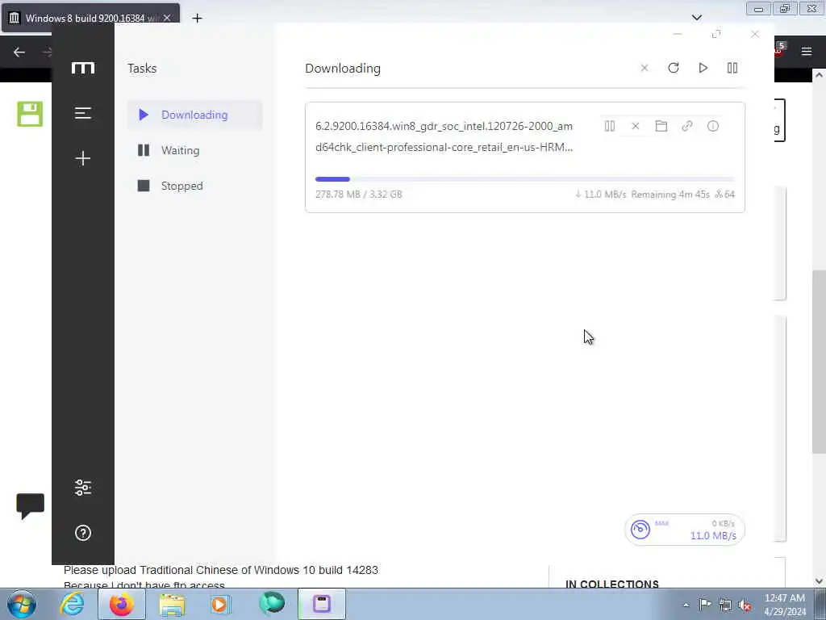826x620 pixels.
Task: Copy the download link of the task
Action: (x=687, y=126)
